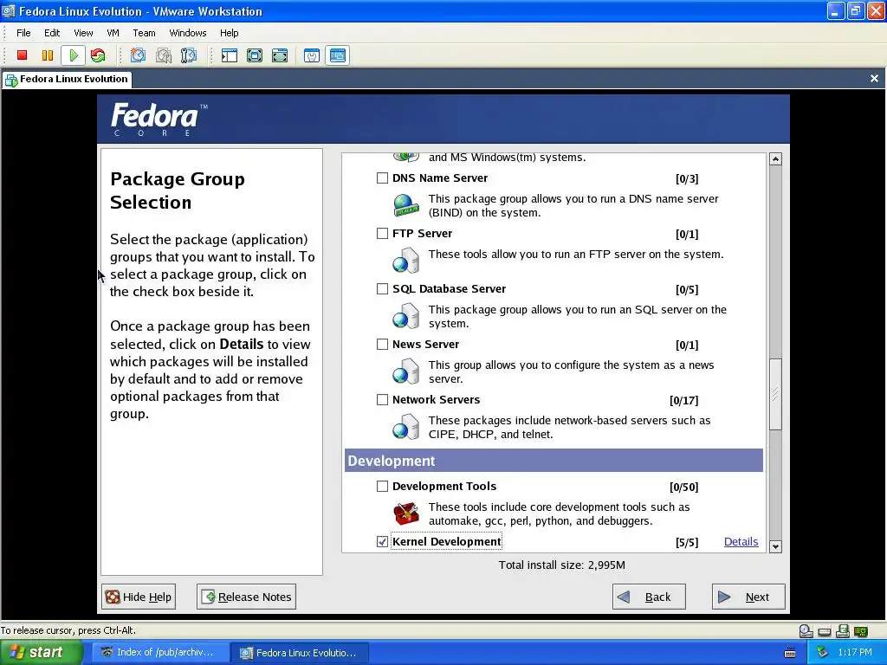887x665 pixels.
Task: Open the Windows menu
Action: coord(188,33)
